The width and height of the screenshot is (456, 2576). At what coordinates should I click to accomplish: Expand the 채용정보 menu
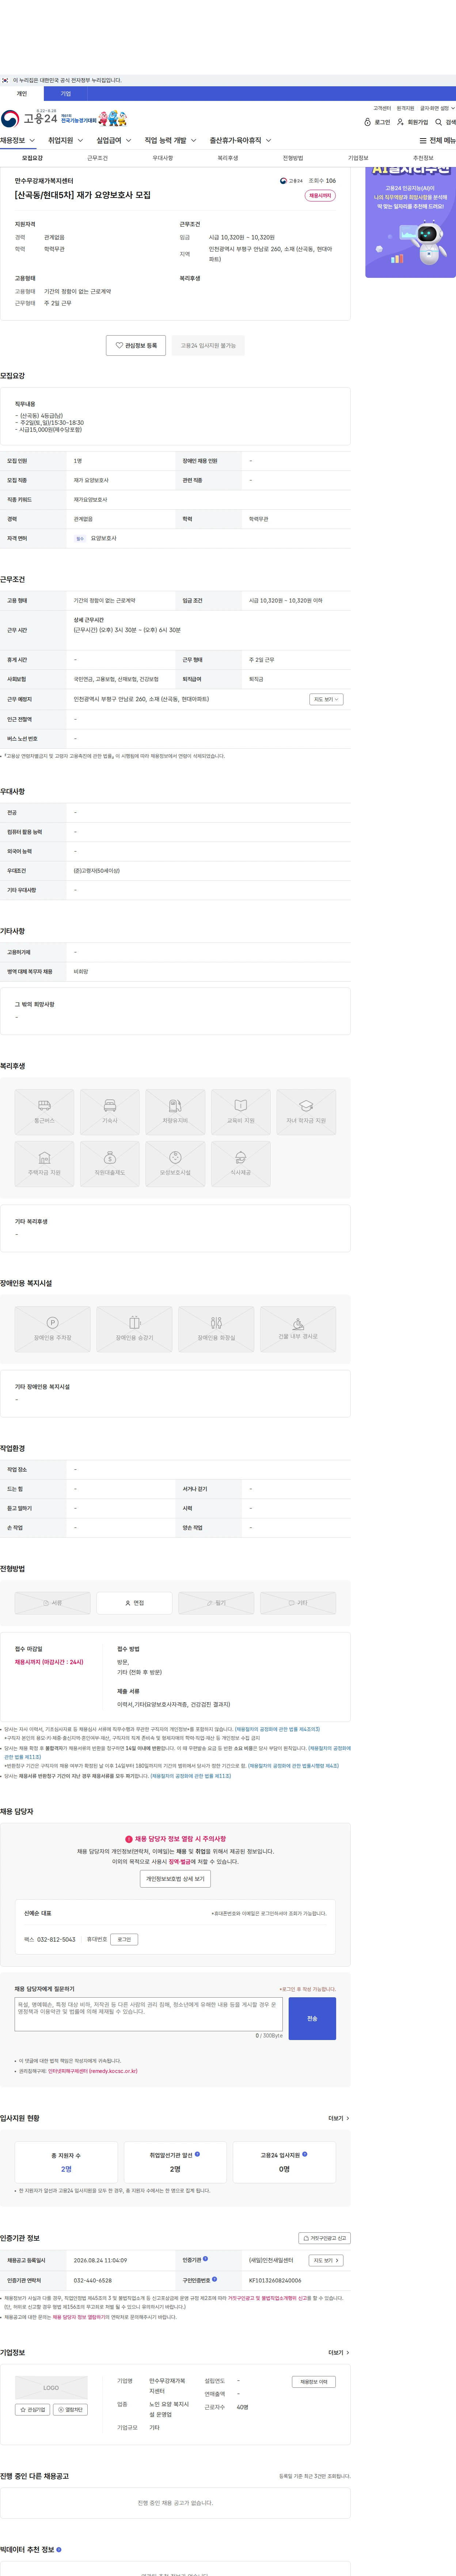pos(18,141)
